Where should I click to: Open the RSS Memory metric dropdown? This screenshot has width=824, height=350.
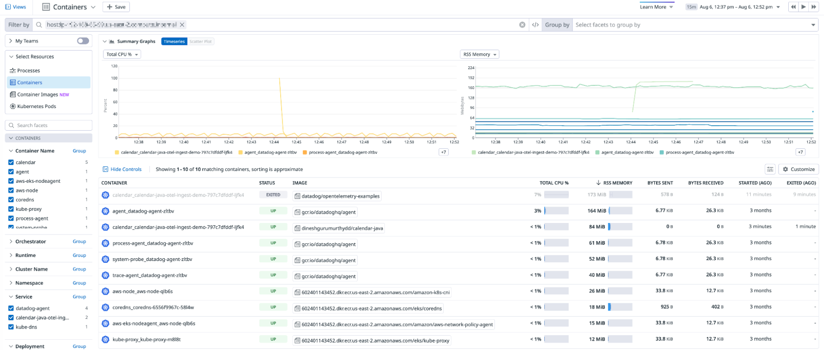(479, 54)
